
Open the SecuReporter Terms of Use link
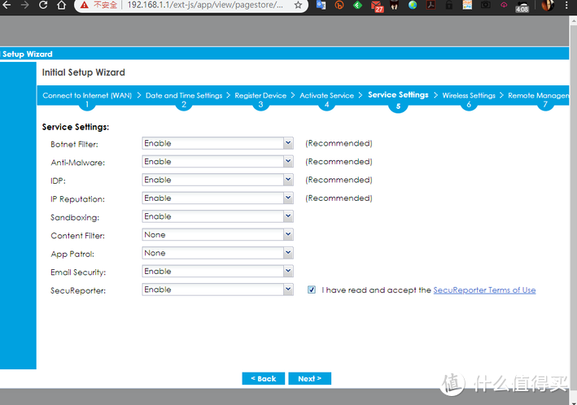pos(484,290)
